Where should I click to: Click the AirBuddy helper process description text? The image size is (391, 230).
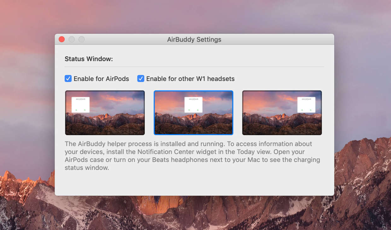pyautogui.click(x=192, y=156)
